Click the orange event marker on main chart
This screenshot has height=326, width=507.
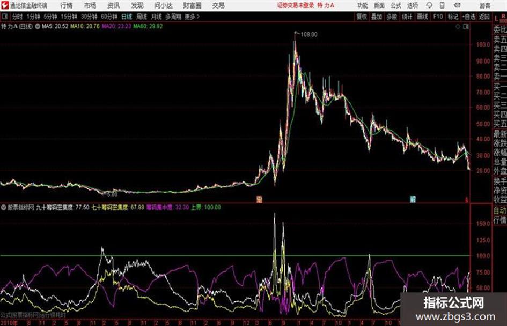[259, 199]
